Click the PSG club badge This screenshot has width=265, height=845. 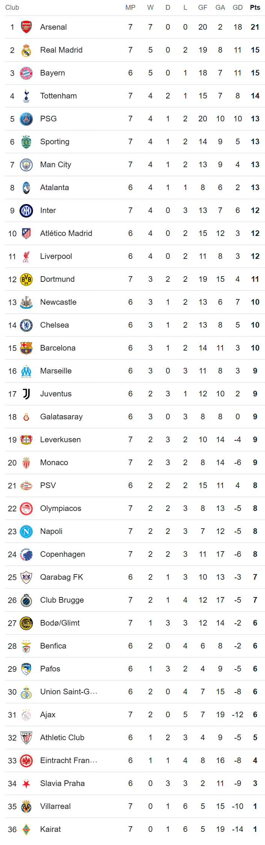[x=26, y=119]
